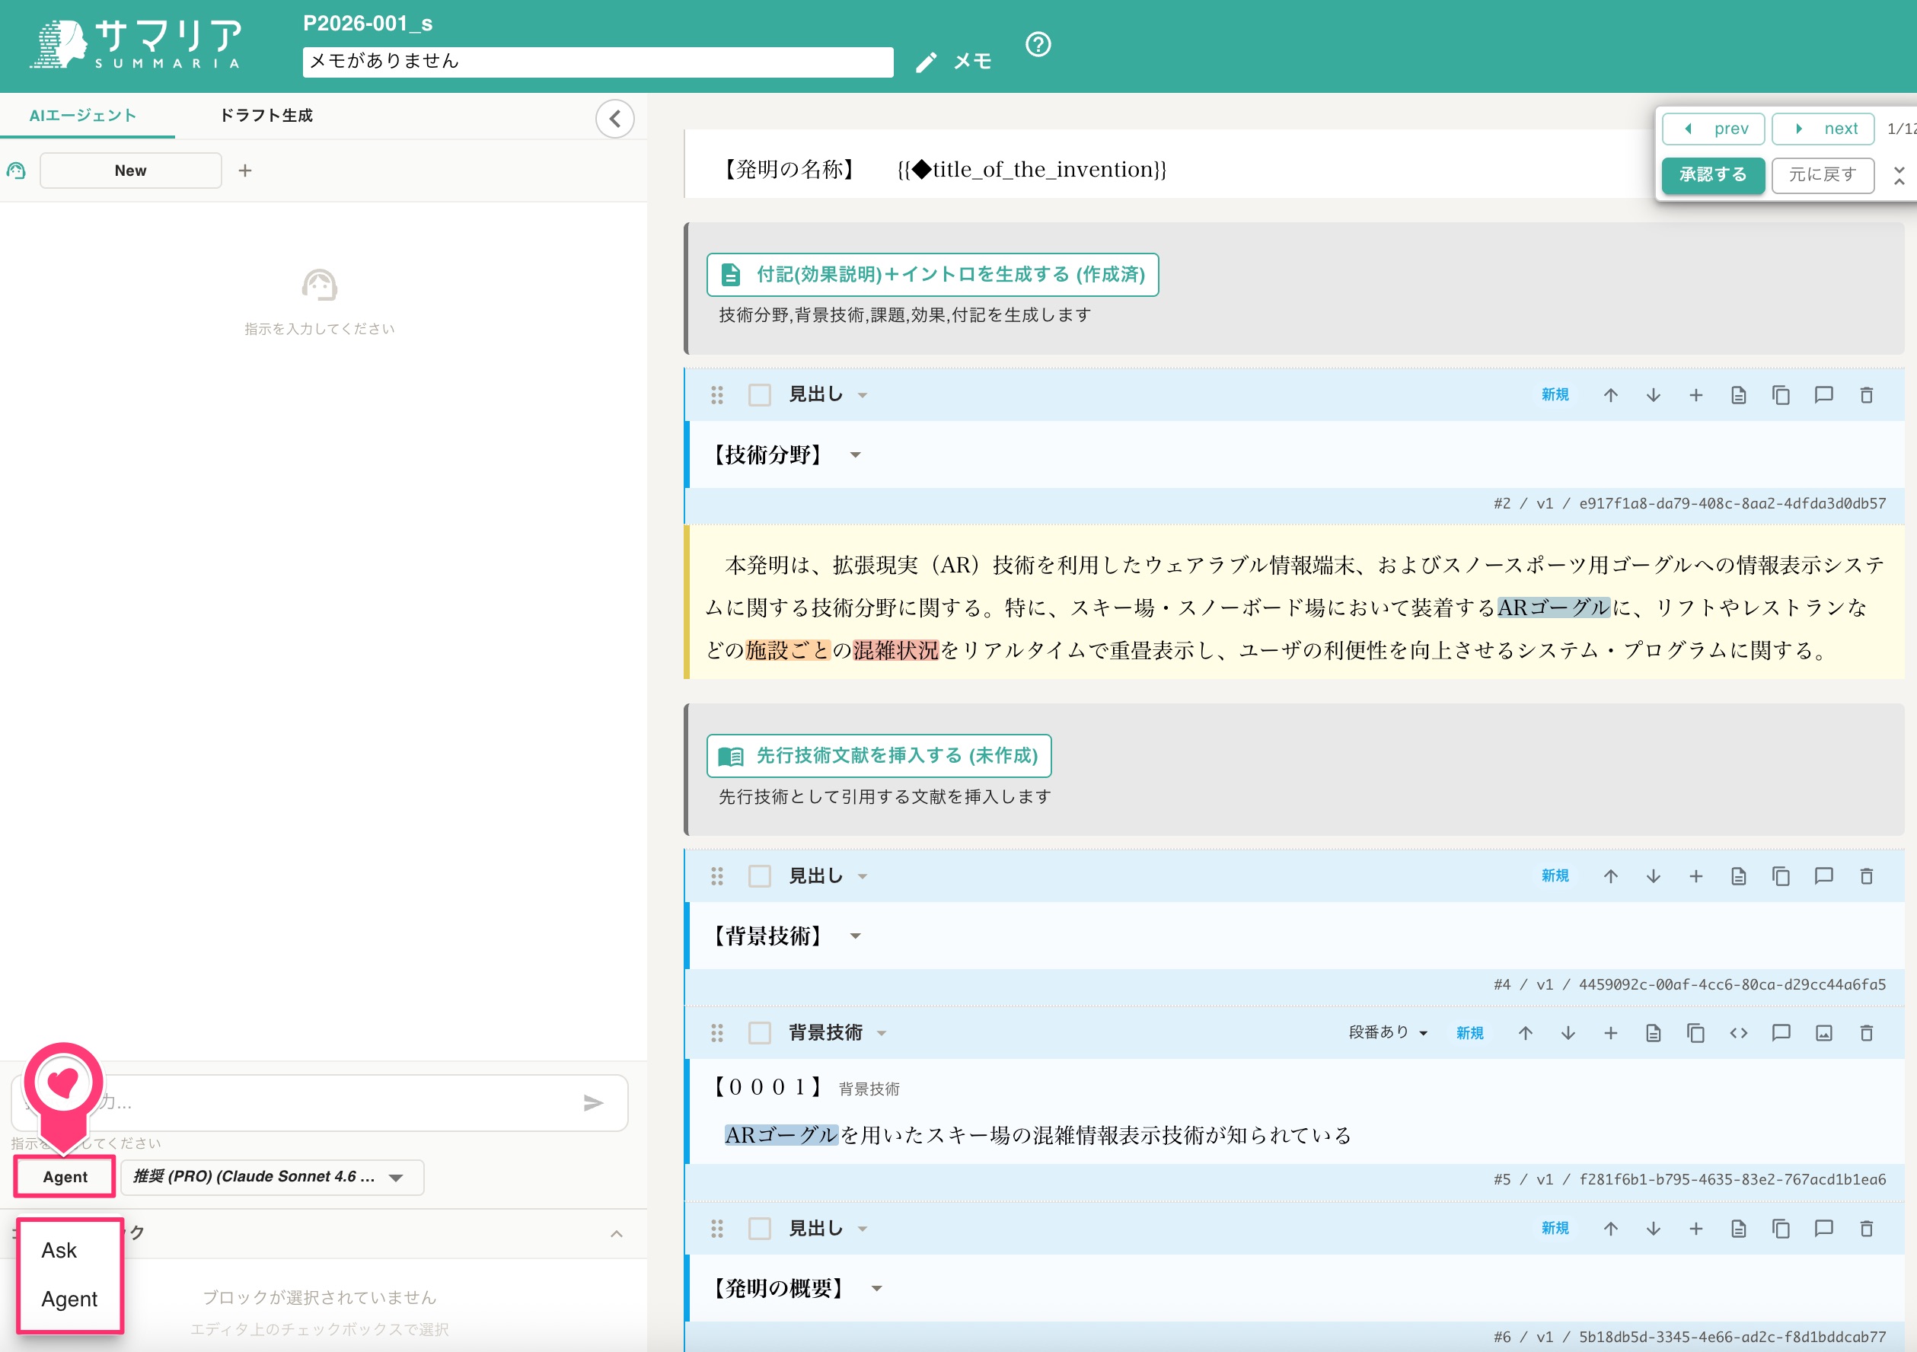Screen dimensions: 1917x1352
Task: Focus the AI instruction input box
Action: [320, 1103]
